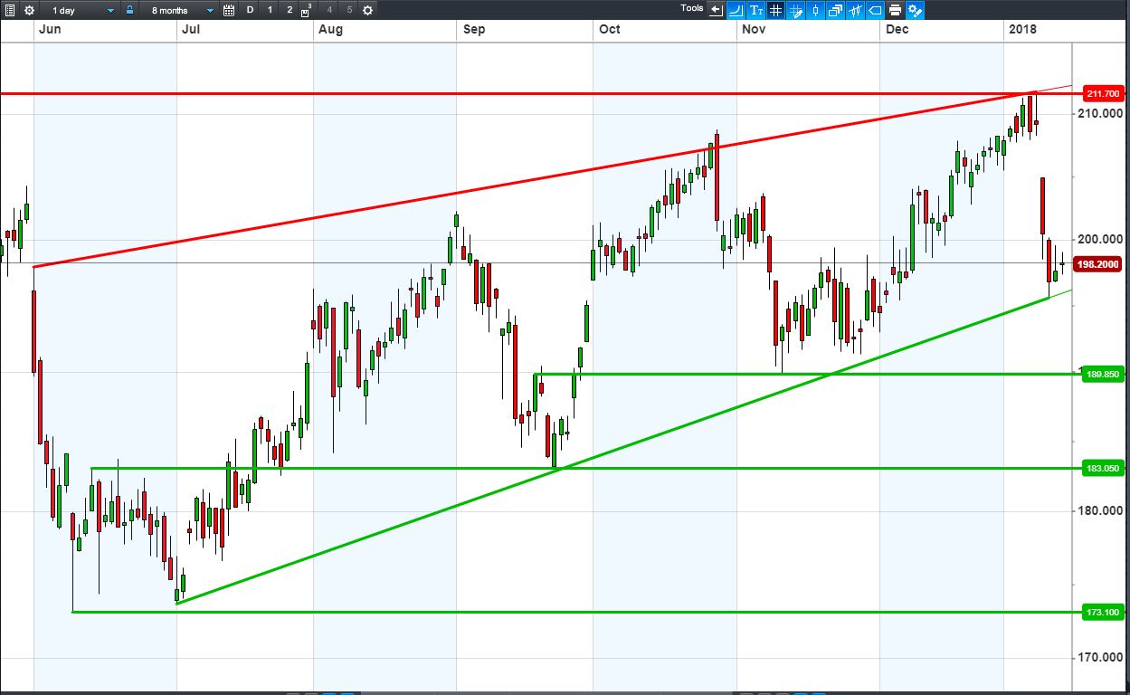The image size is (1130, 695).
Task: Click the Aug month label
Action: click(x=331, y=30)
